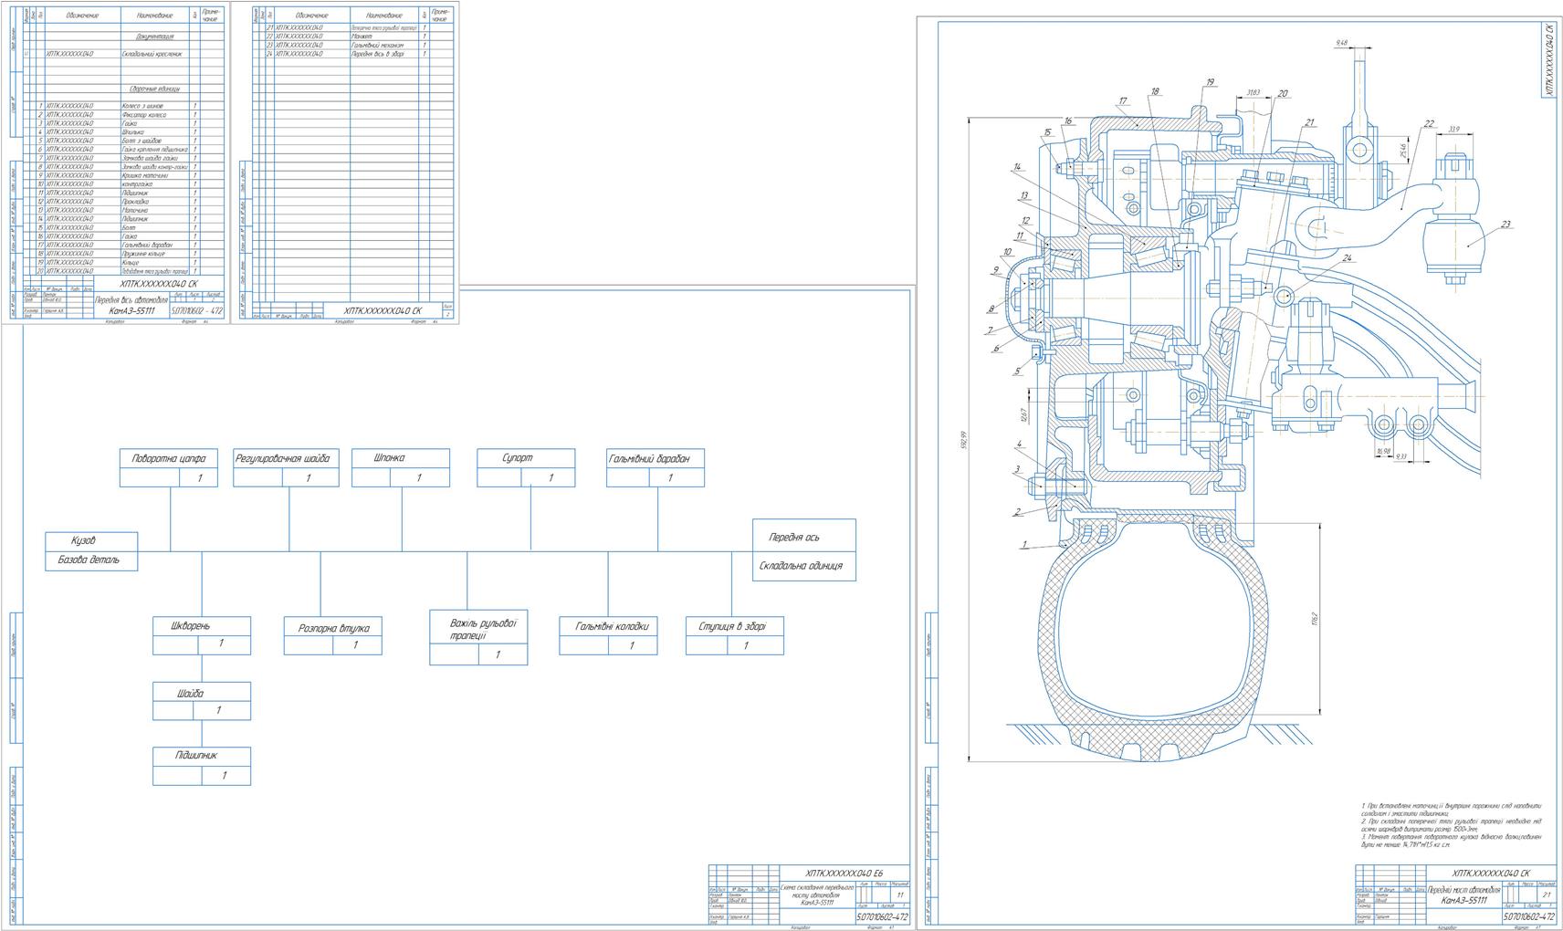Select callout number 22 on the drawing
1563x931 pixels.
click(1429, 124)
